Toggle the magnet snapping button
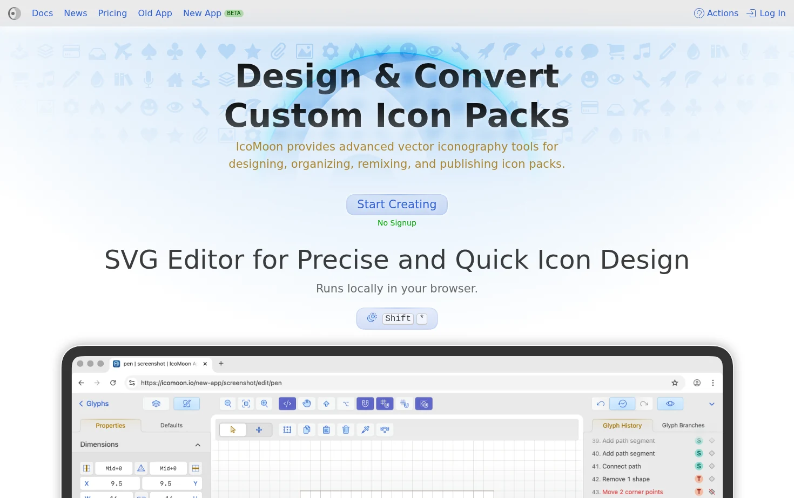Screen dimensions: 794x498 coord(365,404)
